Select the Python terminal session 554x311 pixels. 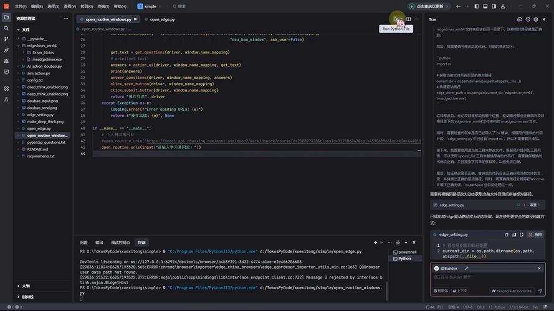pyautogui.click(x=405, y=259)
